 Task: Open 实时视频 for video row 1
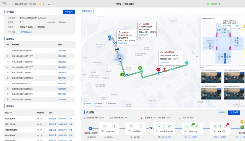point(62,50)
